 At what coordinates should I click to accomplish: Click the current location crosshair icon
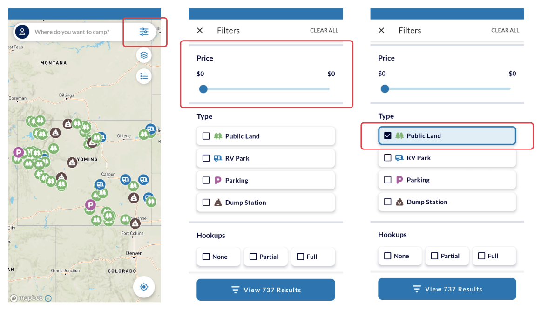(x=144, y=287)
